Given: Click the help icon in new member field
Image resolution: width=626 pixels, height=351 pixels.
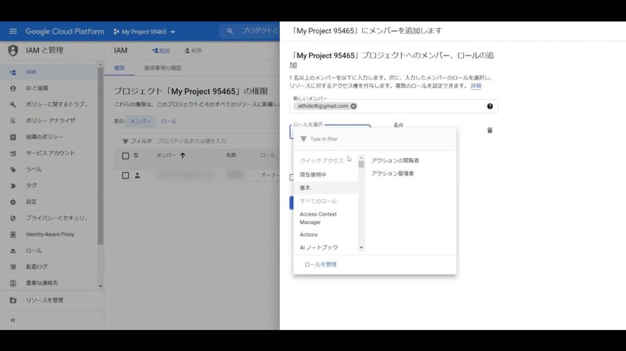Looking at the screenshot, I should pyautogui.click(x=490, y=106).
